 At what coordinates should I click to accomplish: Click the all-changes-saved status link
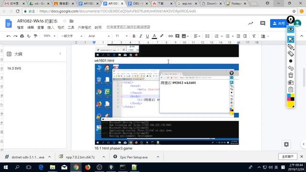[x=128, y=27]
